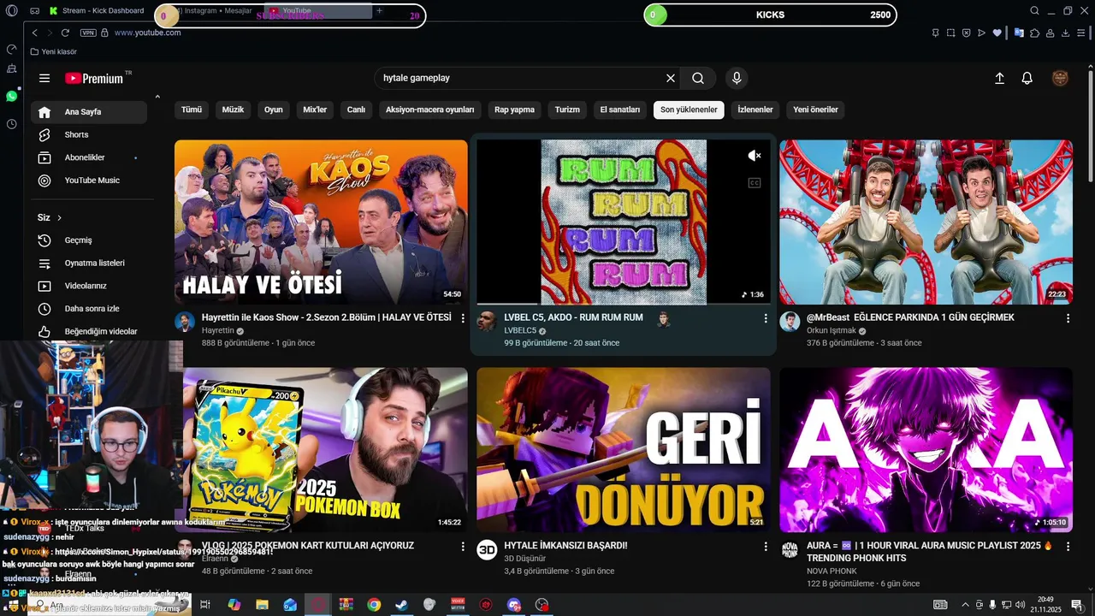Open the LVBELC5 channel avatar
The width and height of the screenshot is (1095, 616).
[487, 322]
